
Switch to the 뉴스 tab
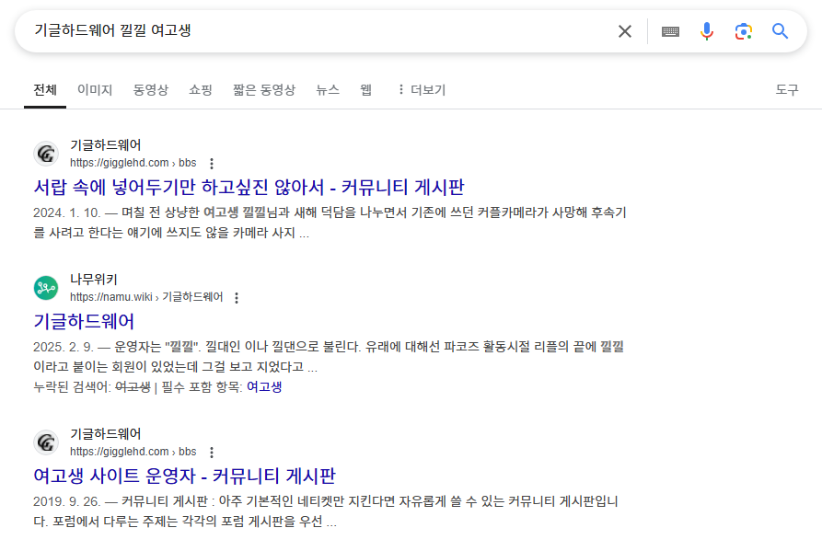pos(329,90)
